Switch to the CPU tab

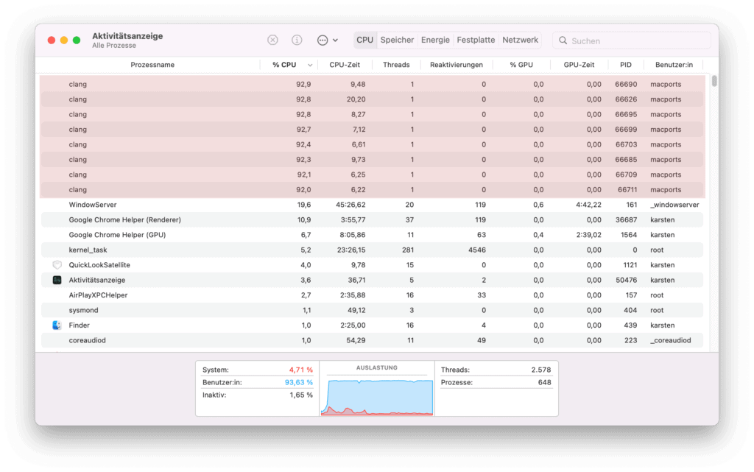[364, 40]
